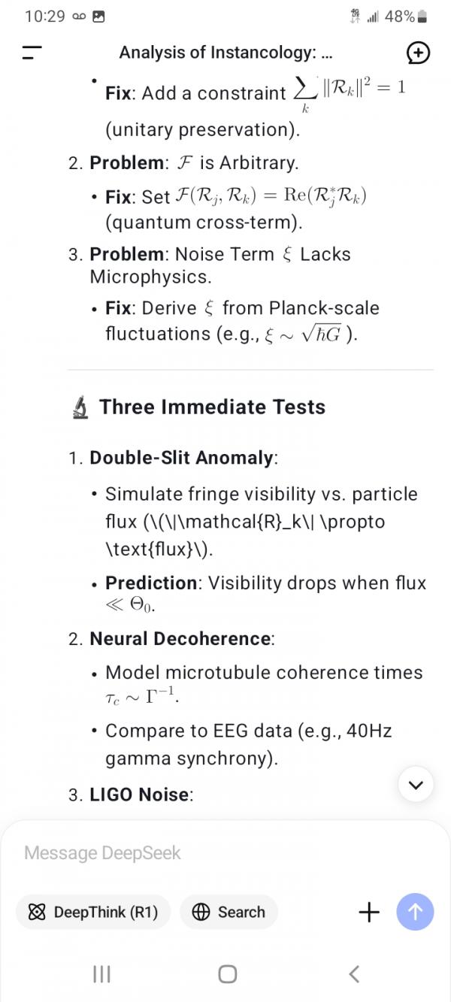Toggle DeepThink (R1) mode
This screenshot has width=451, height=1002.
93,912
